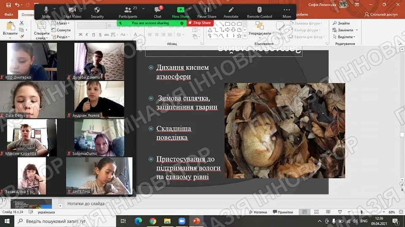
Task: Click New Share in Zoom toolbar
Action: [181, 12]
